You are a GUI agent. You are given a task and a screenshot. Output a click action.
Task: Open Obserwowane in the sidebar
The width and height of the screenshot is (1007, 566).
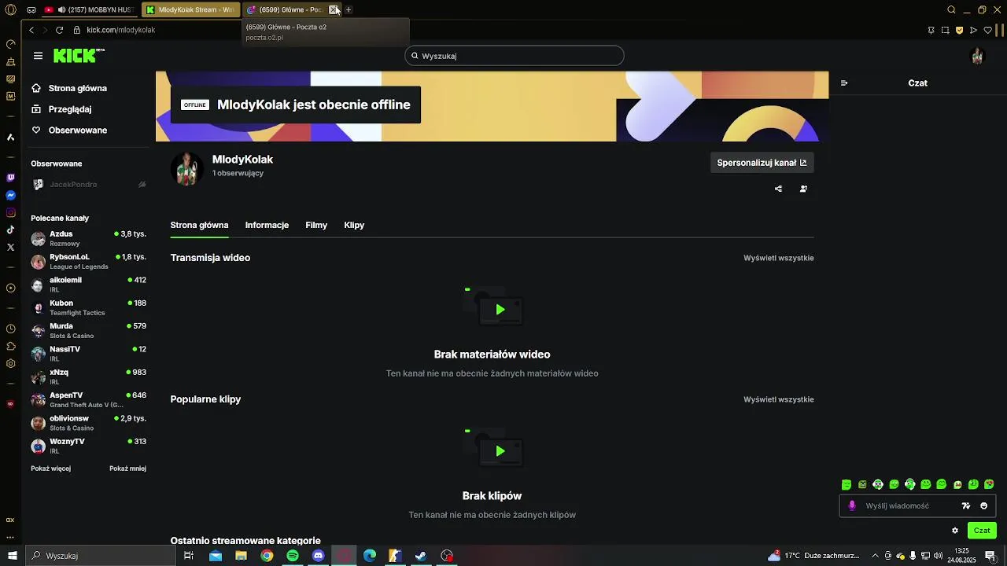coord(69,130)
